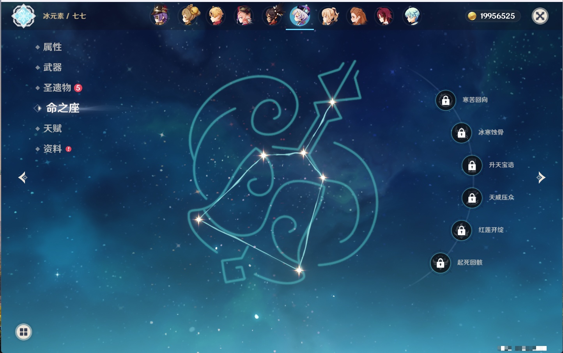Open the four-square grid menu button
Viewport: 563px width, 353px height.
click(x=23, y=332)
